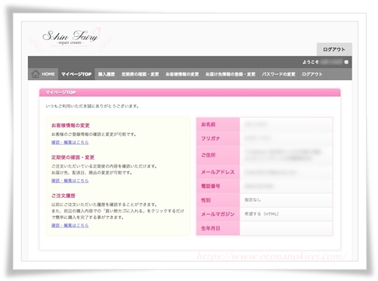Click the いつもご利用いただき greeting message

pos(92,106)
